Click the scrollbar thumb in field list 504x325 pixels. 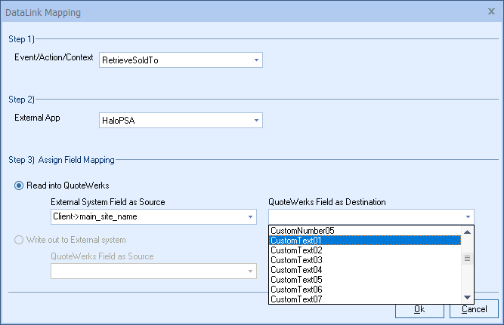click(x=468, y=258)
